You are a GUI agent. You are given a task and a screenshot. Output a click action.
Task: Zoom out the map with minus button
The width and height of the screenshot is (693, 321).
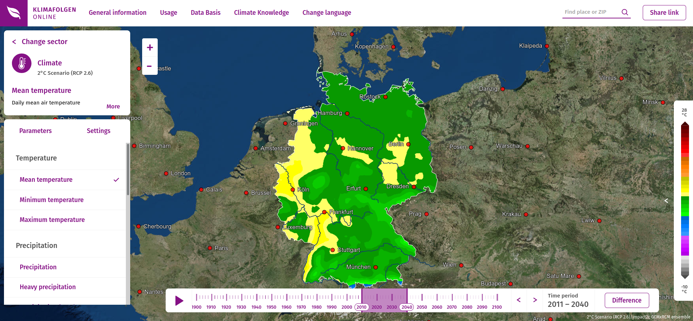point(150,66)
